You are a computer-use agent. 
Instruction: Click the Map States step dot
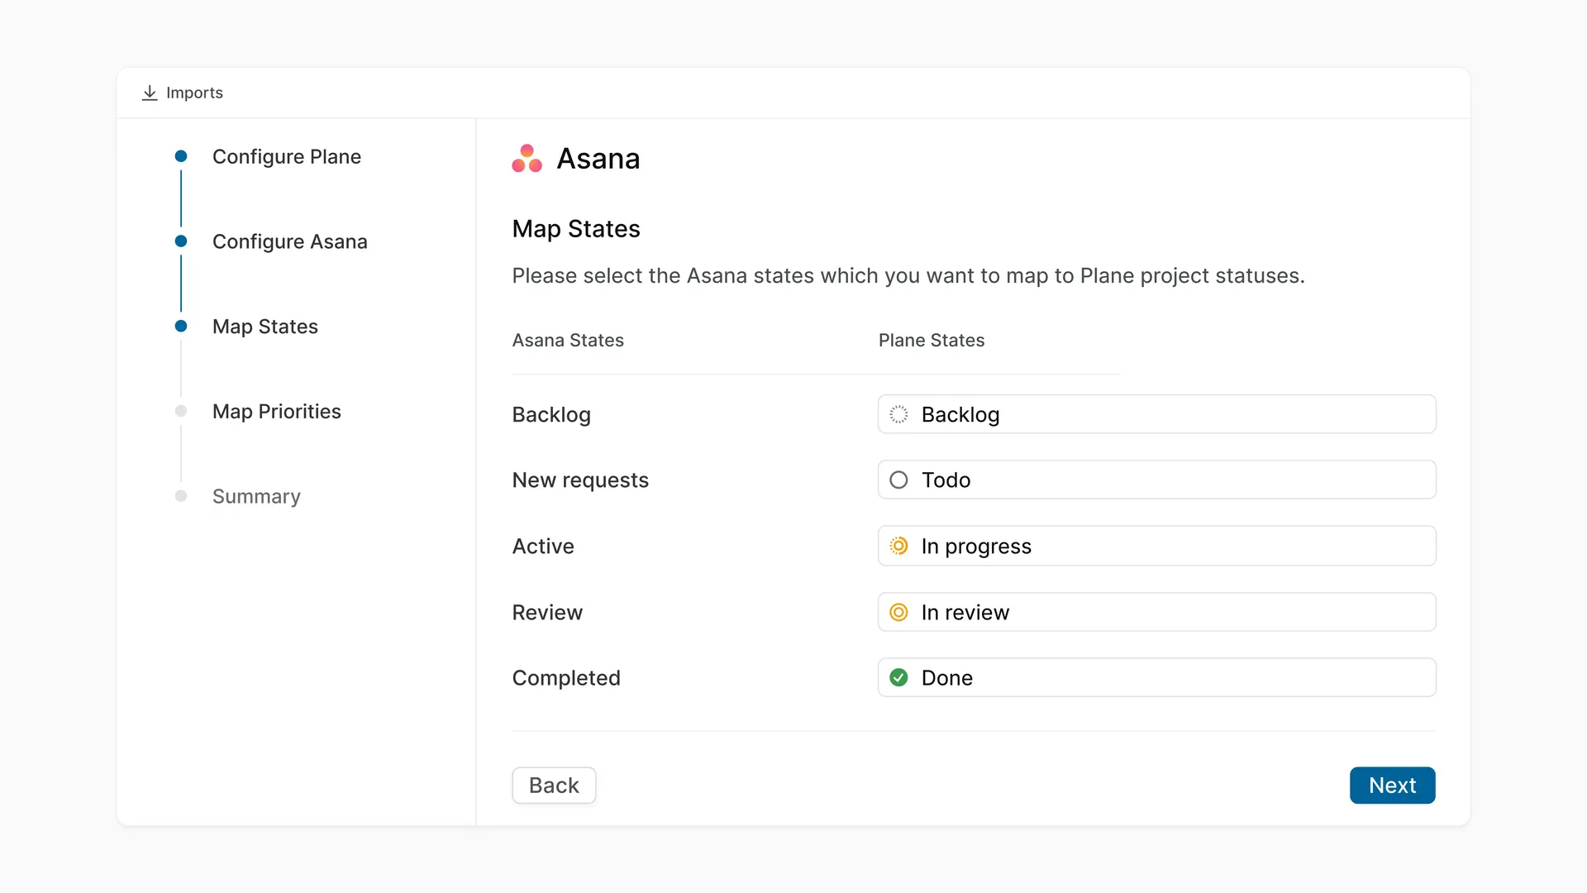pyautogui.click(x=181, y=327)
